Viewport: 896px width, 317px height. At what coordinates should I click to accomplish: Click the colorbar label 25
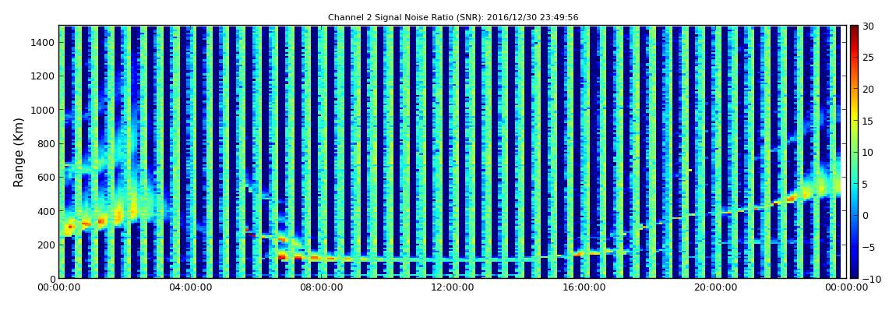click(868, 58)
